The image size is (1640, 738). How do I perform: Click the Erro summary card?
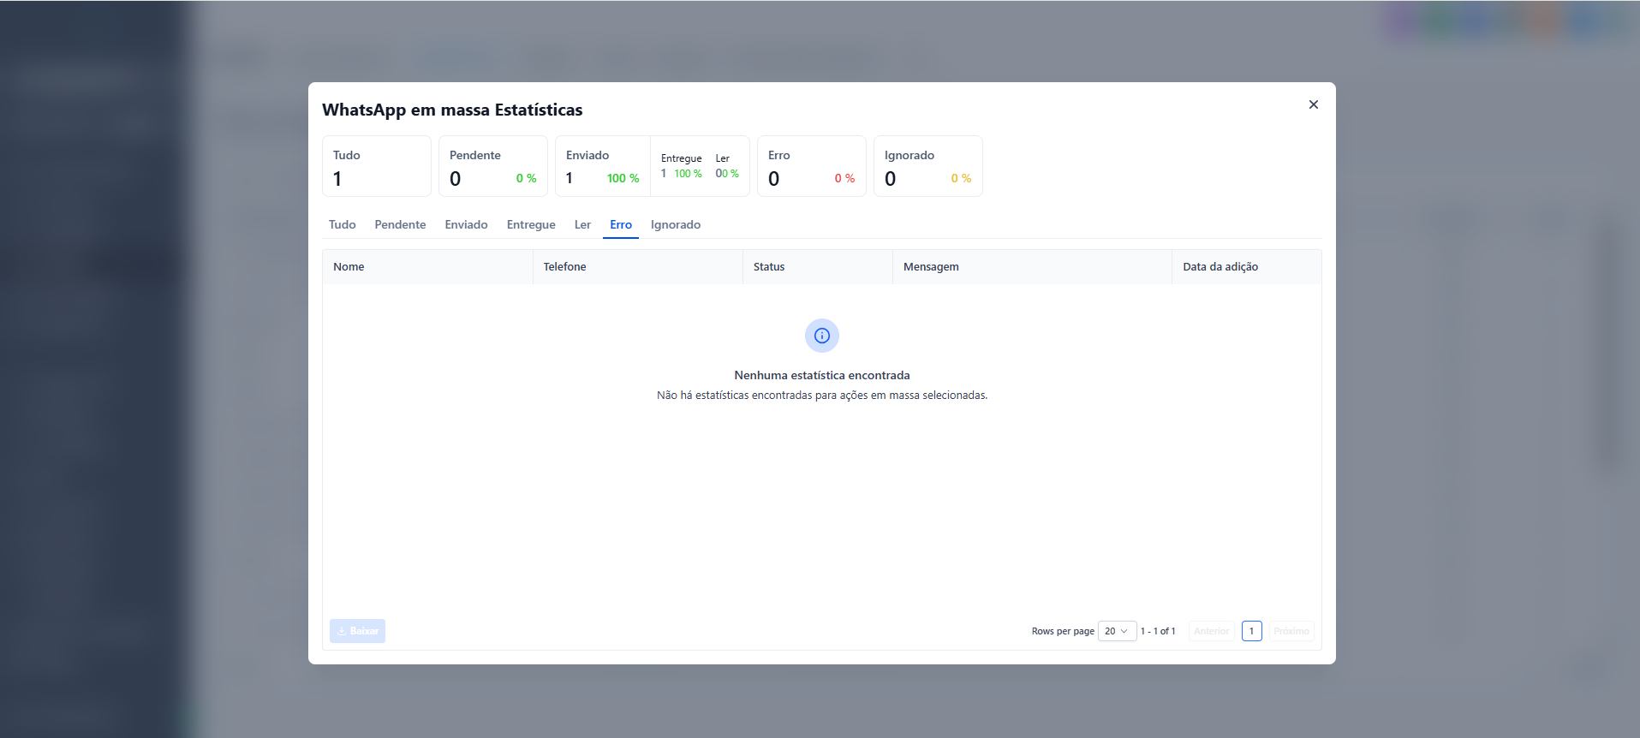point(812,166)
